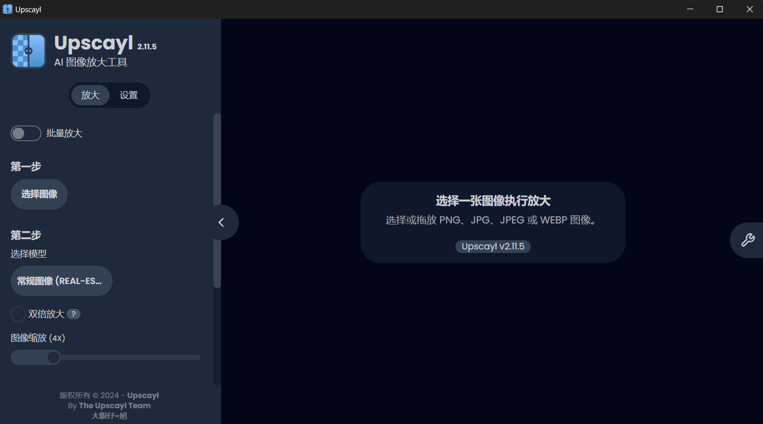
Task: Click the 图像缩放 (4X) label
Action: (x=38, y=338)
